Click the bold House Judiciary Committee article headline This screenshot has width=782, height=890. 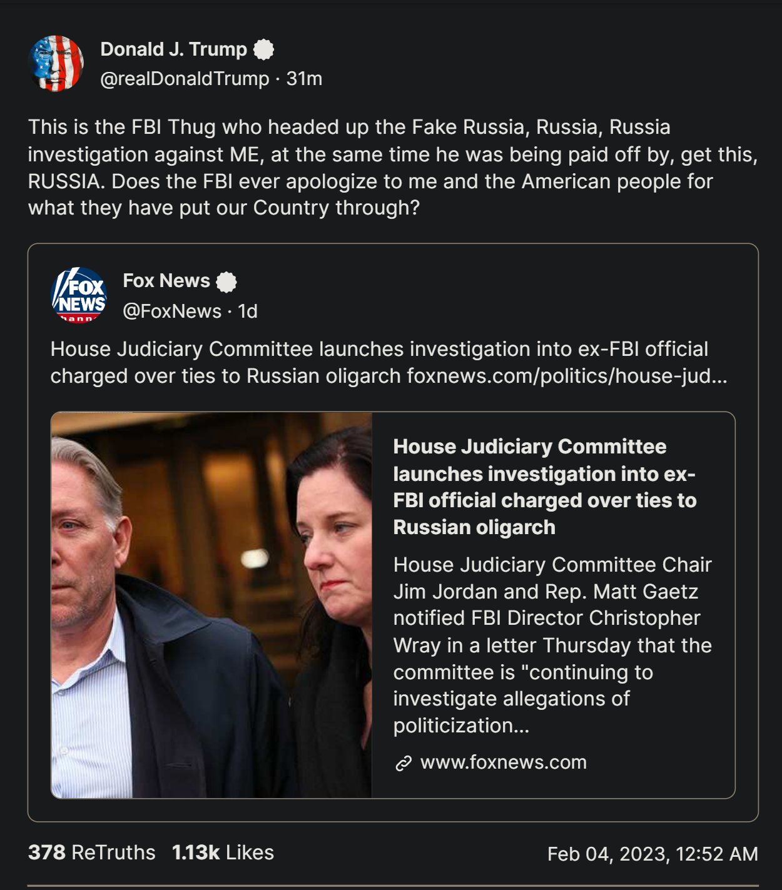pos(544,487)
